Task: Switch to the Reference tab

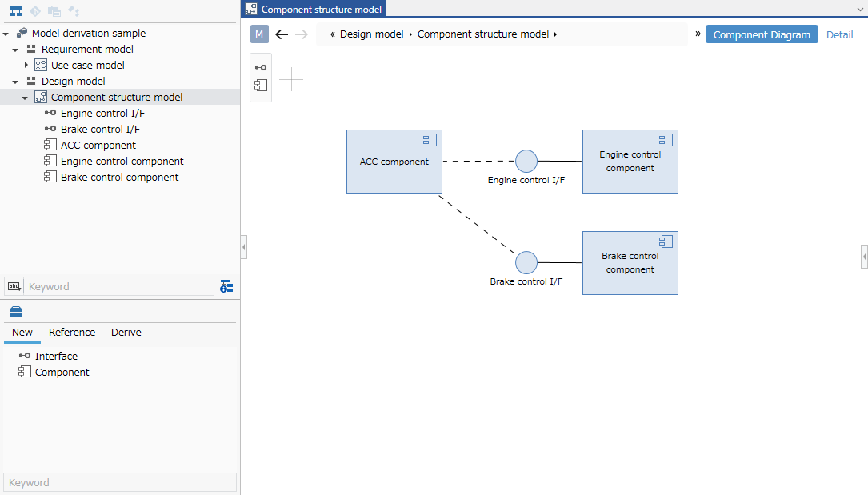Action: click(x=72, y=333)
